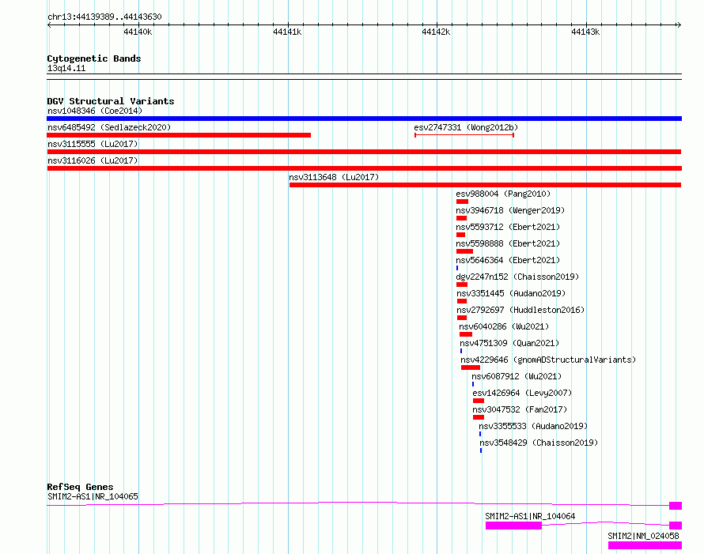Screen dimensions: 704x554
Task: Click the nsv3351445 (Audano2019) label
Action: point(511,293)
